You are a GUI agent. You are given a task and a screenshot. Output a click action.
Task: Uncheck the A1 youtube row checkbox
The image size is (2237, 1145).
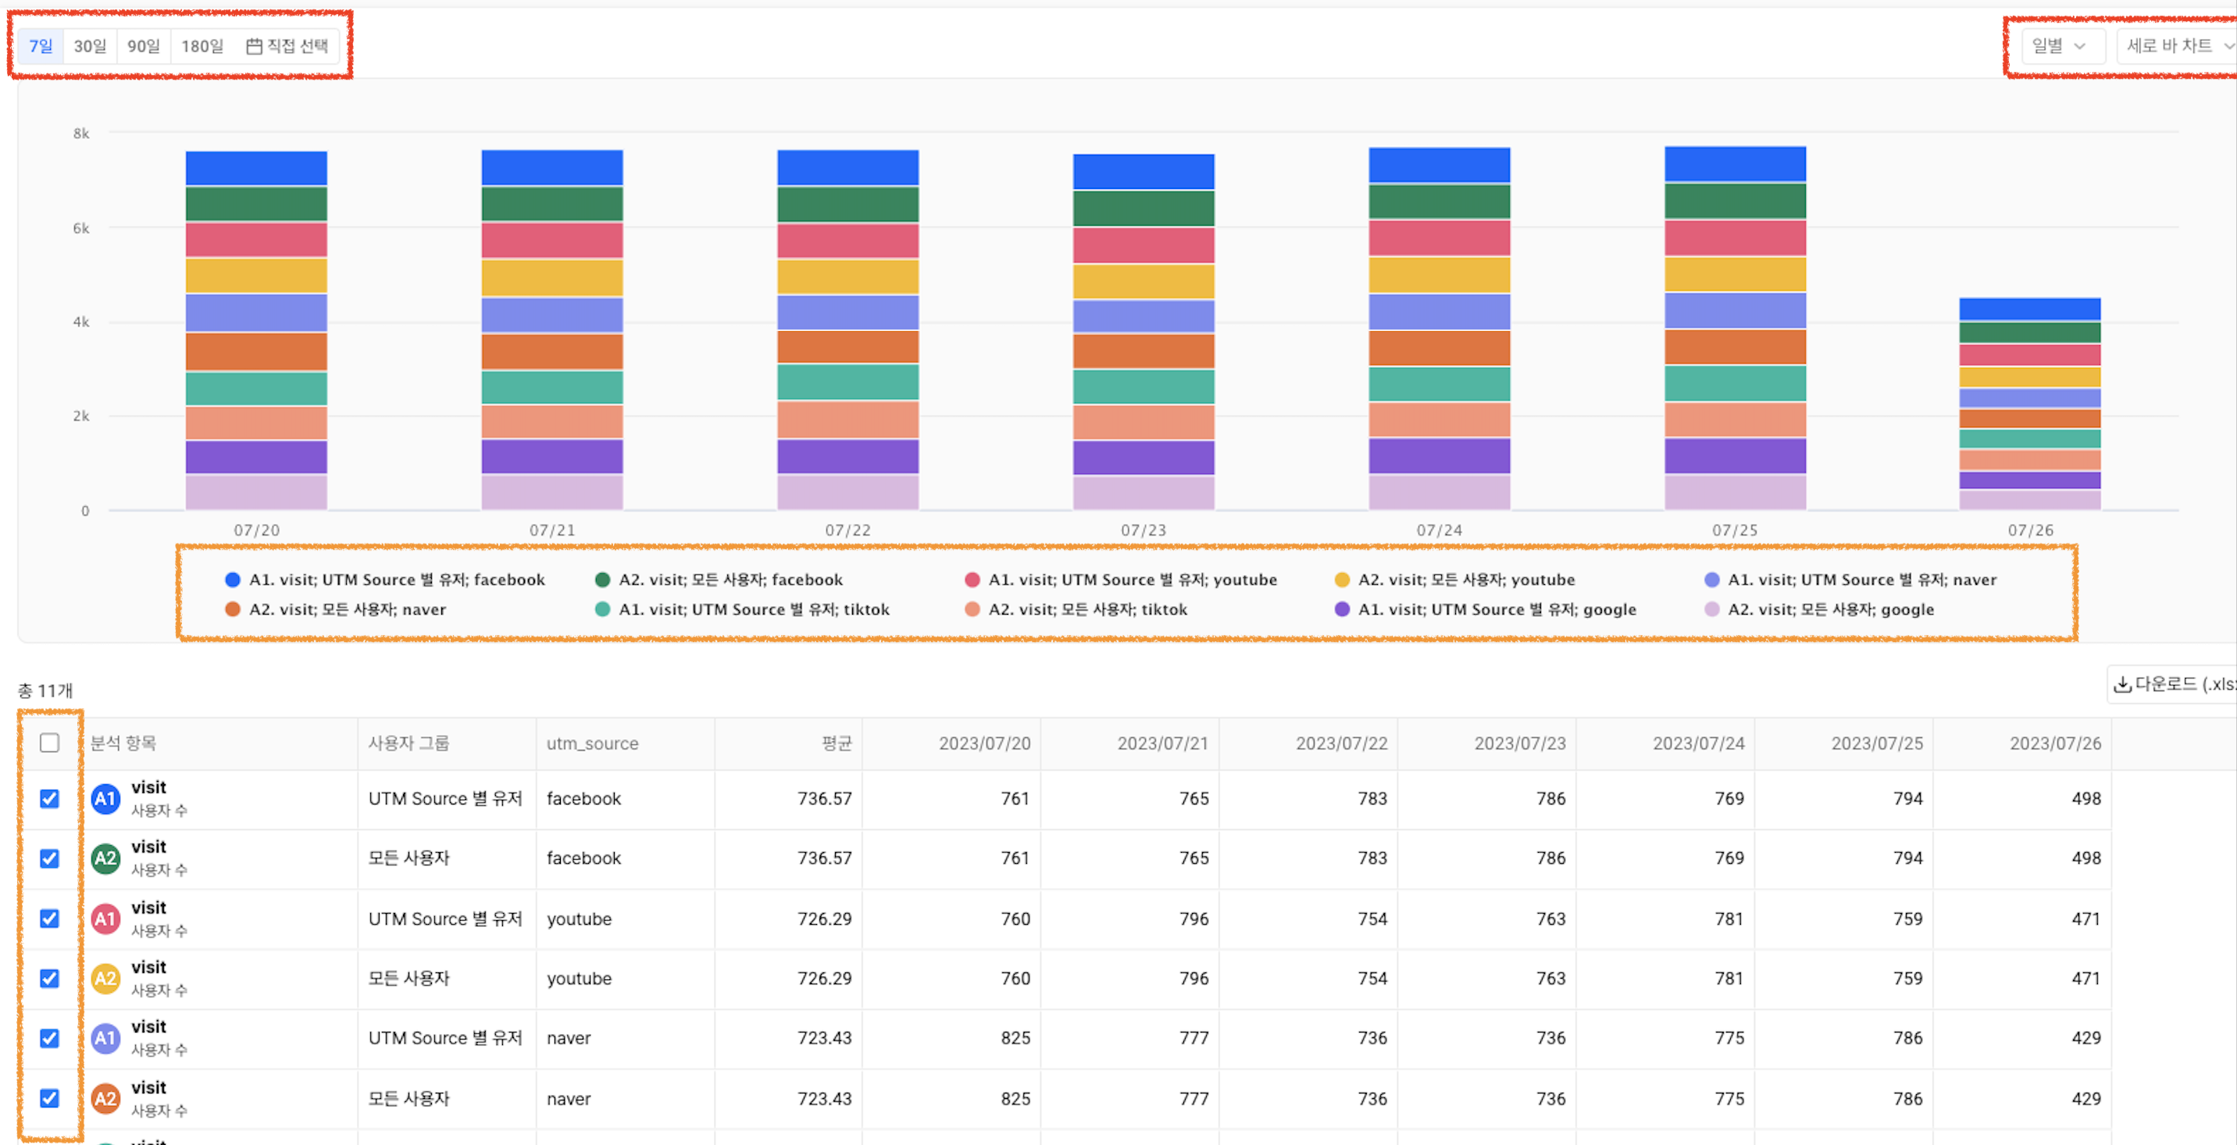49,918
